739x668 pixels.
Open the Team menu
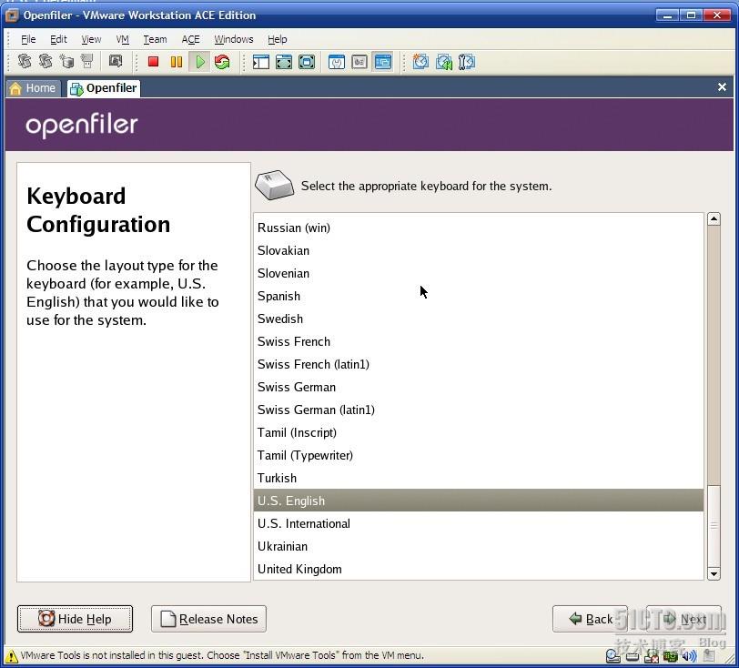point(155,40)
